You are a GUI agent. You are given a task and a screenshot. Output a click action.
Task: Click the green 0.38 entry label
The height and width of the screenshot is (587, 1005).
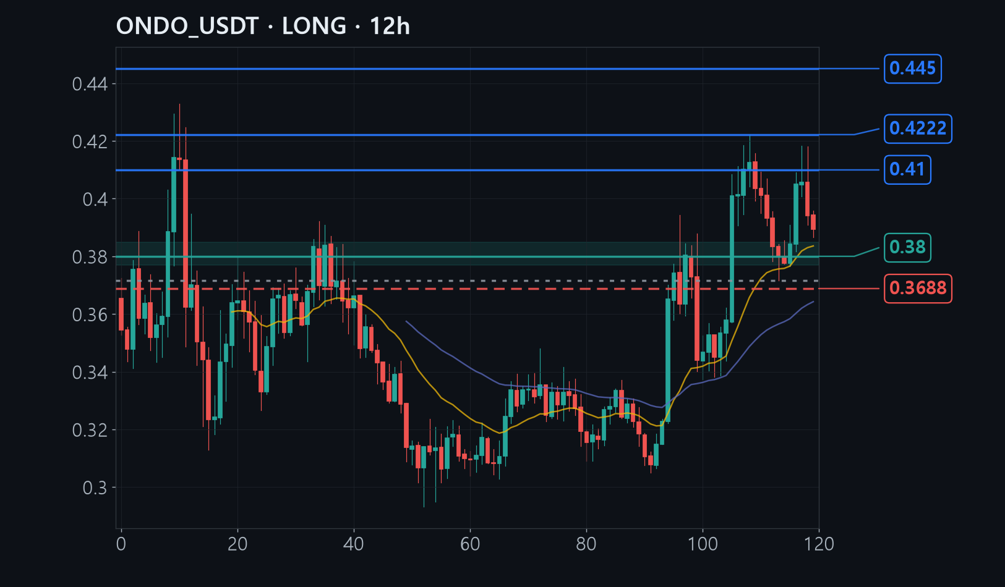907,247
